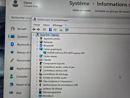Click the NVIDIA GPU device icon
The height and width of the screenshot is (98, 130).
point(45,53)
